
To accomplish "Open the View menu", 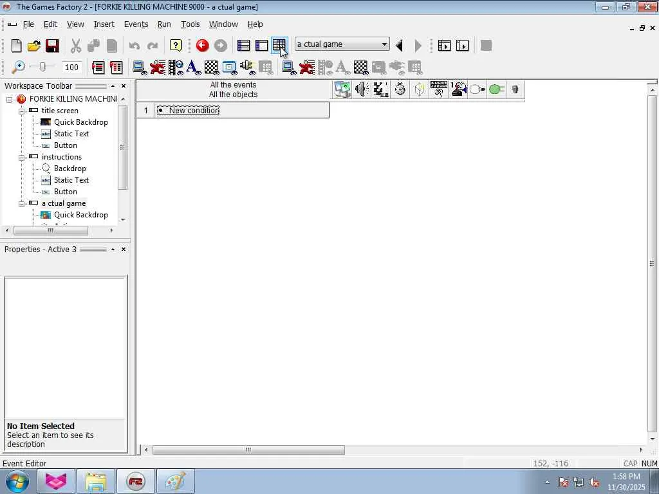I will tap(75, 24).
